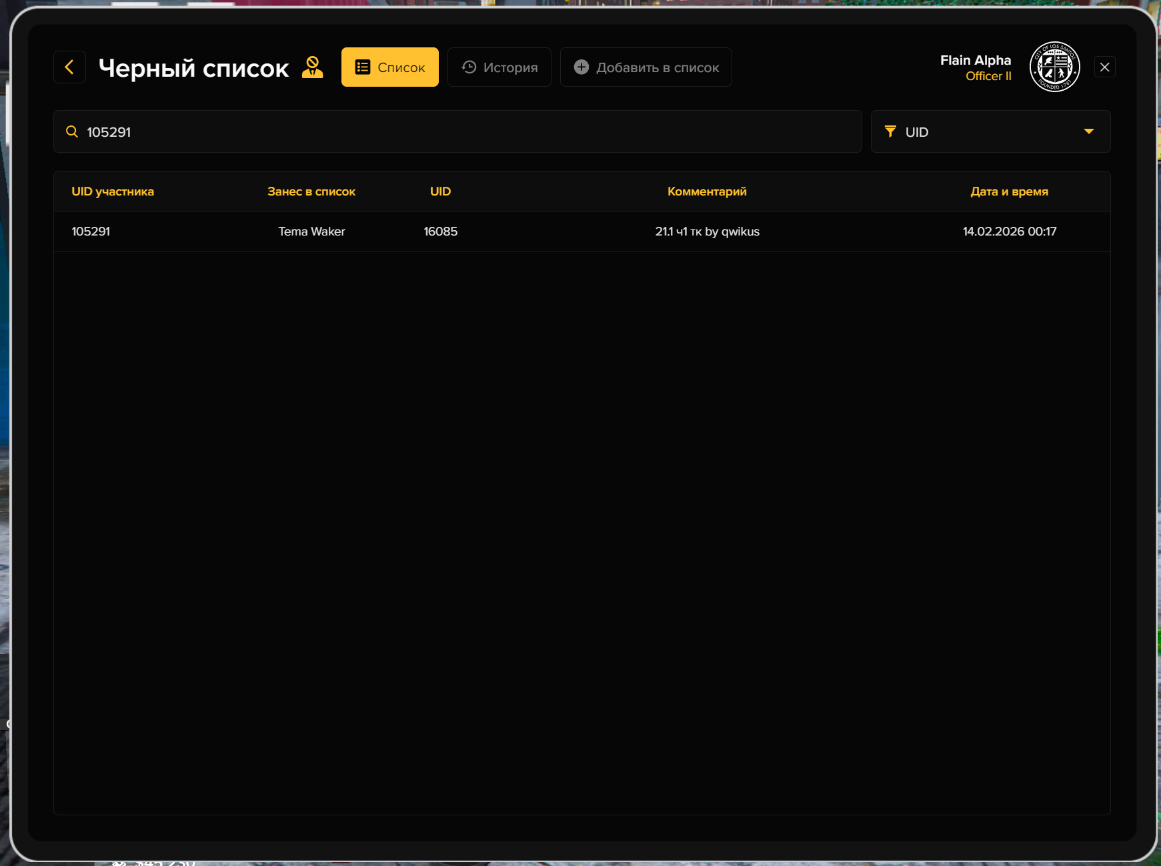Open the Список tab

[390, 67]
